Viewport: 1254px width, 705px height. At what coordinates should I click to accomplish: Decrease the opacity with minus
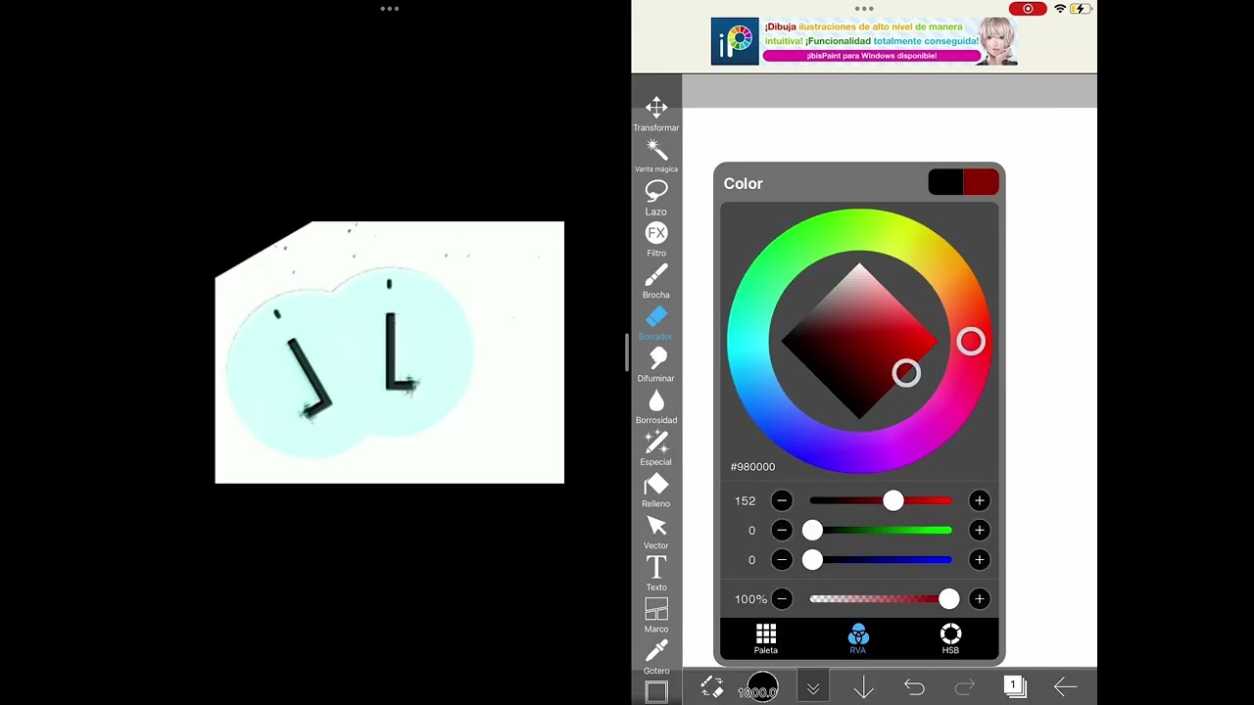782,598
